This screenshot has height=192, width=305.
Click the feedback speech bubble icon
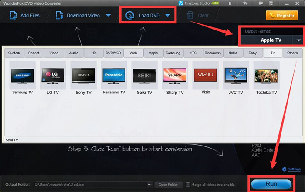[261, 3]
